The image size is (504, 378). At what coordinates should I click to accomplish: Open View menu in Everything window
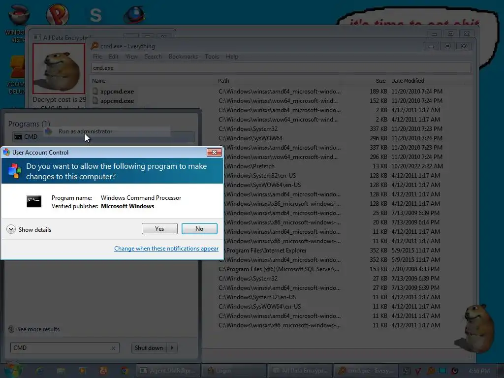click(131, 57)
